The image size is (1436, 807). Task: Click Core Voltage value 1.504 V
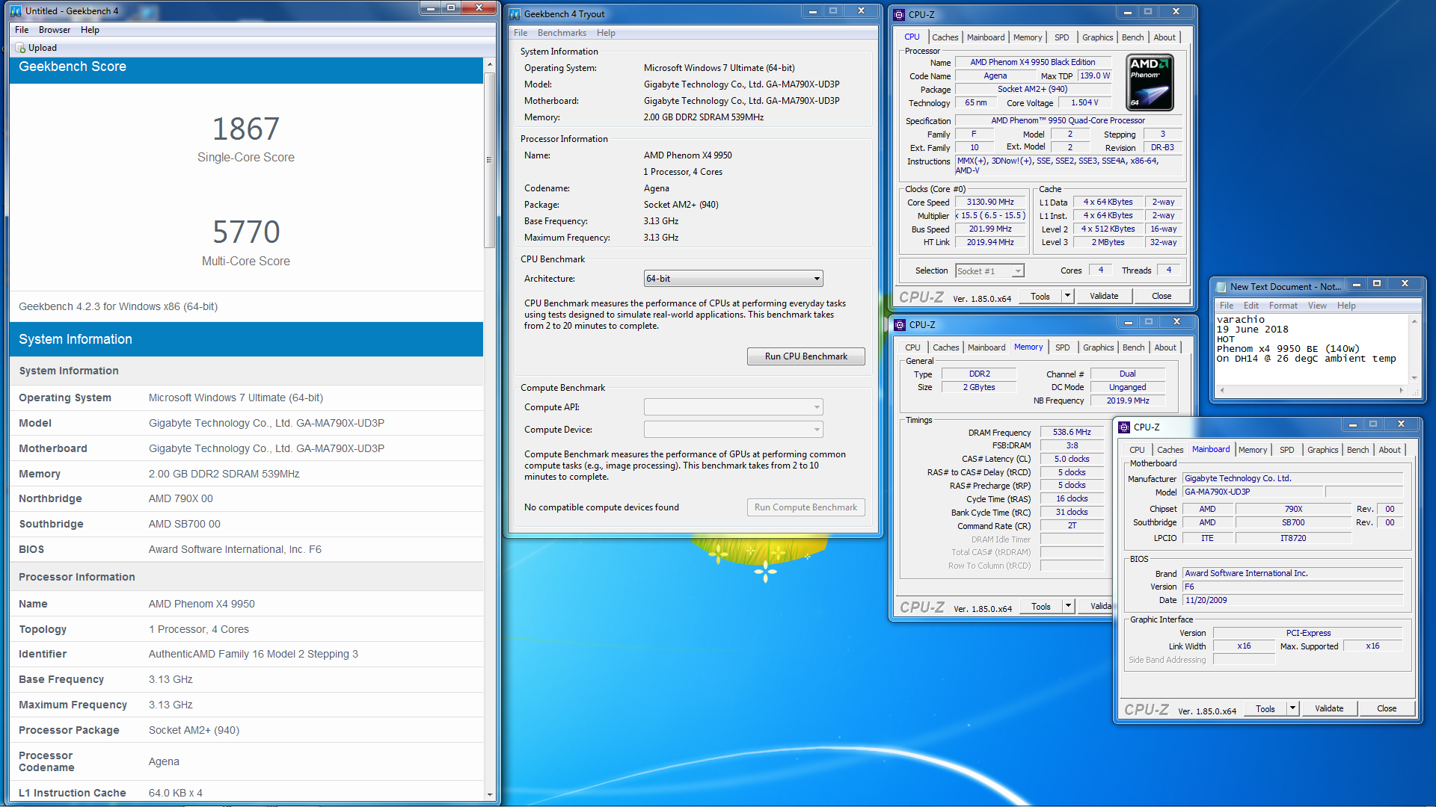pos(1084,102)
